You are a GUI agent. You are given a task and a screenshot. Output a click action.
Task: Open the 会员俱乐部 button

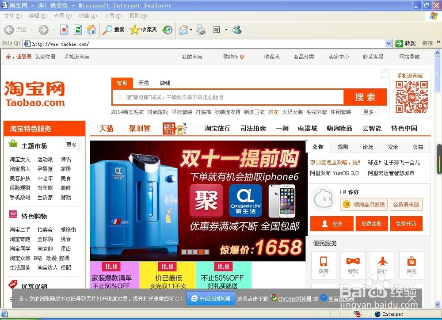(x=406, y=204)
